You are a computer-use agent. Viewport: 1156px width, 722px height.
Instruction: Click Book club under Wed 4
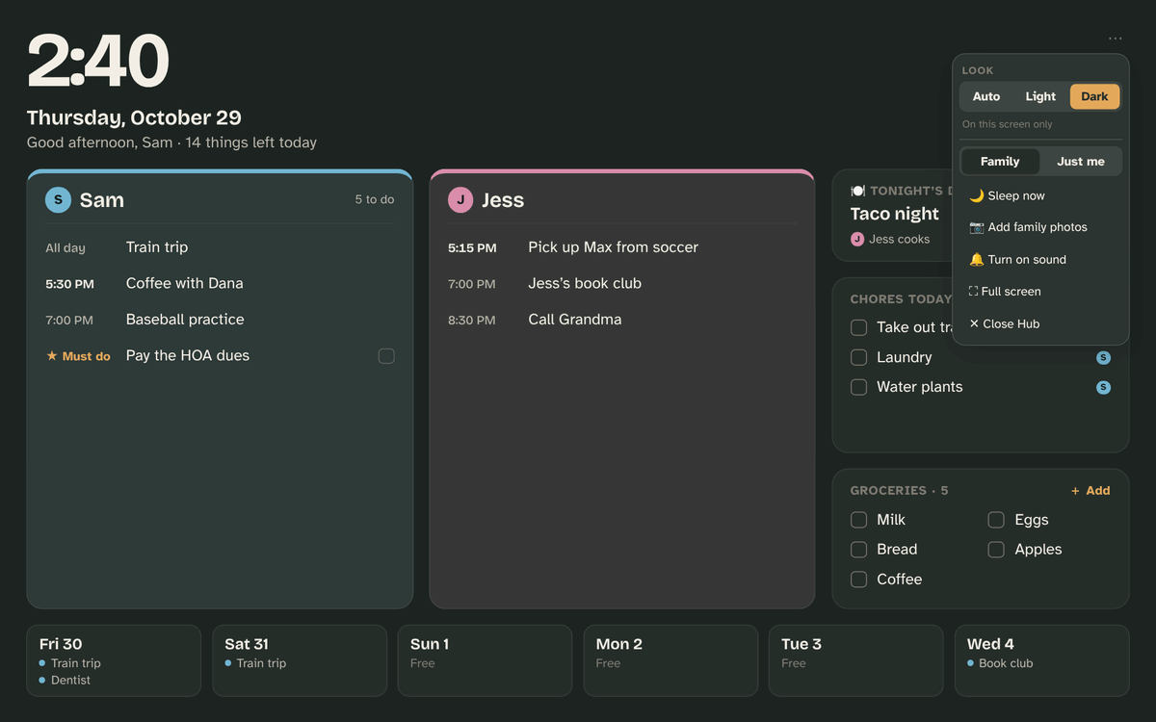tap(1006, 663)
